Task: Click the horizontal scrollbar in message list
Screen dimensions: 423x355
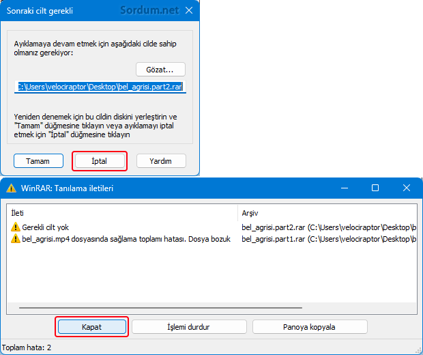Action: point(160,307)
